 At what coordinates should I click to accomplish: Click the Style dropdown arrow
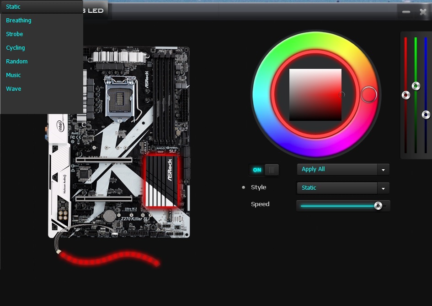[x=383, y=189]
